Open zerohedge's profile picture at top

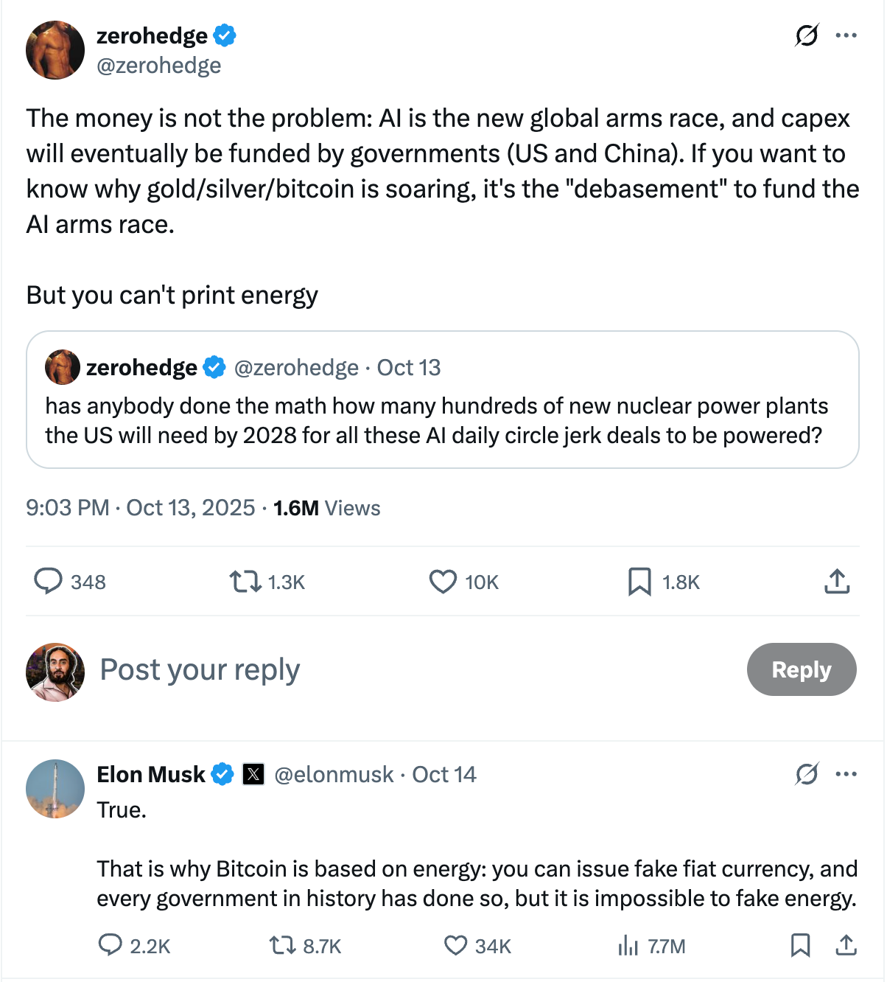pos(55,50)
